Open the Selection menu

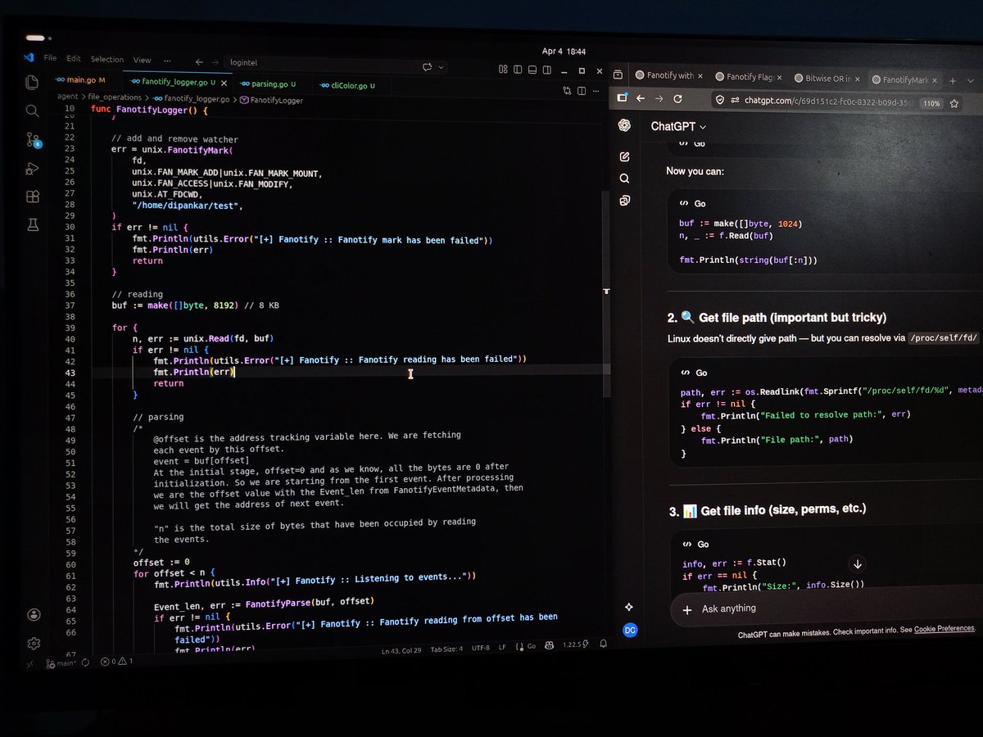click(106, 60)
